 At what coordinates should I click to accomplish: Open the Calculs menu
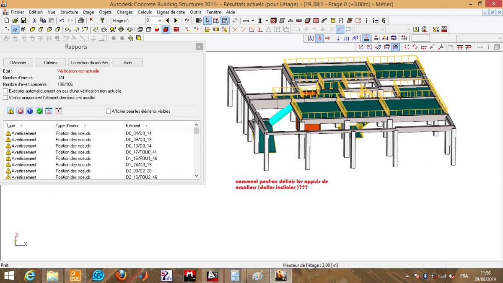[145, 12]
